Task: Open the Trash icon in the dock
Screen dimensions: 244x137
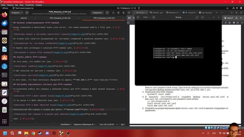Action: pyautogui.click(x=4, y=110)
